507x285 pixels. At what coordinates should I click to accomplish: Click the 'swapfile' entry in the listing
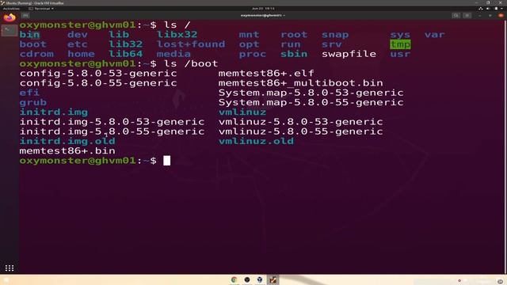(349, 54)
